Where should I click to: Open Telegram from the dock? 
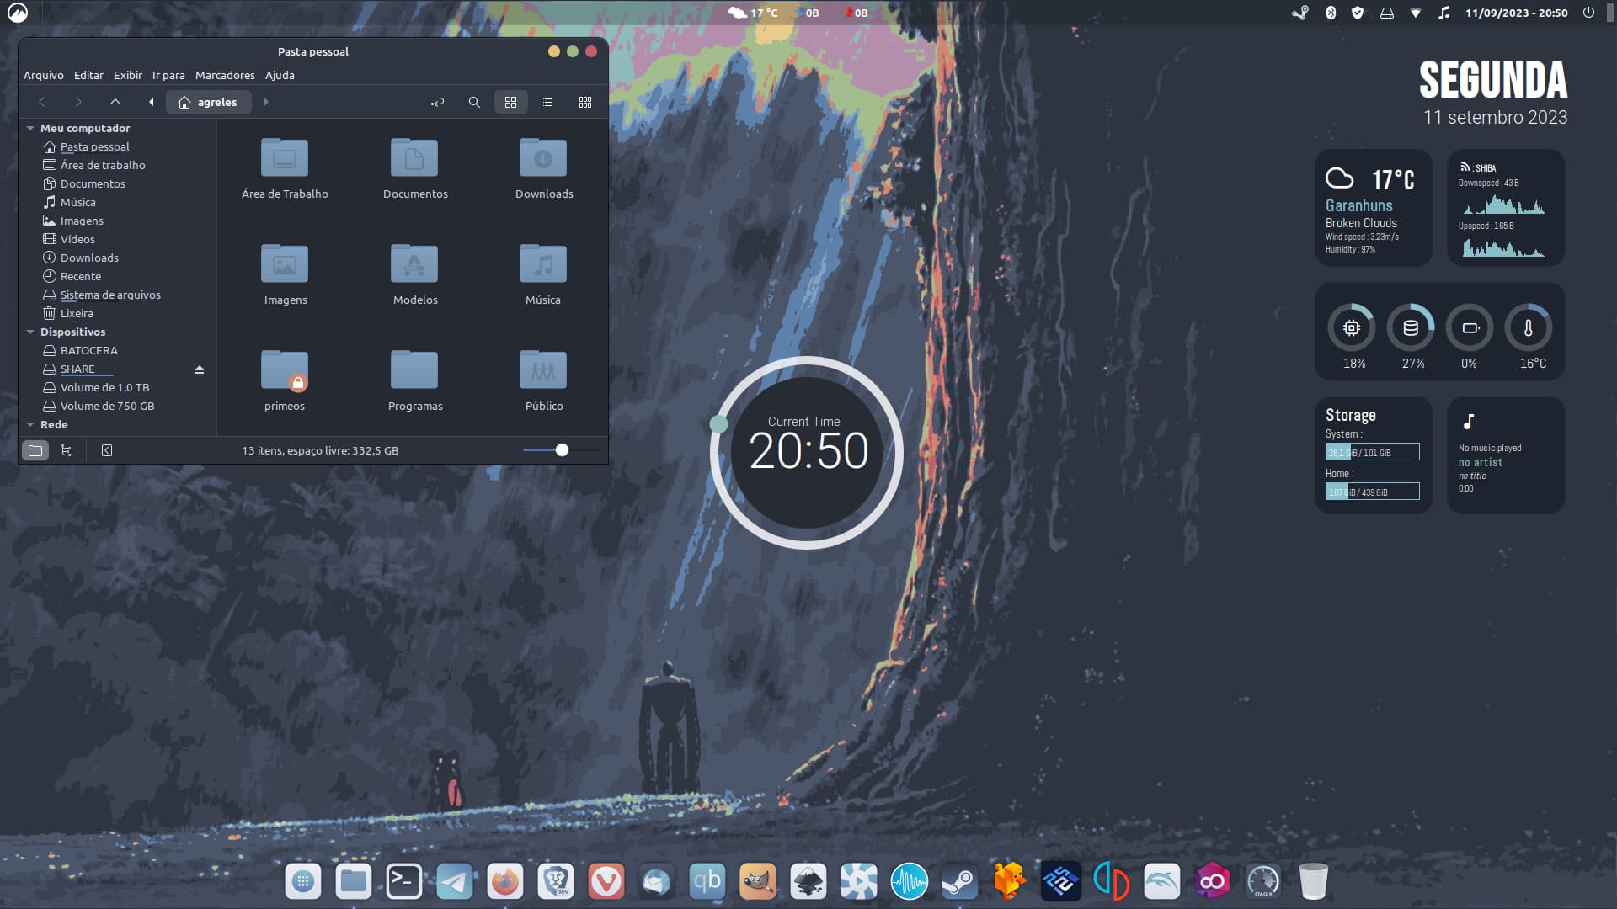click(x=455, y=881)
